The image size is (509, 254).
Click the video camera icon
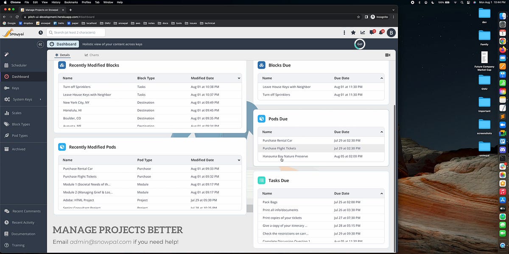tap(388, 55)
